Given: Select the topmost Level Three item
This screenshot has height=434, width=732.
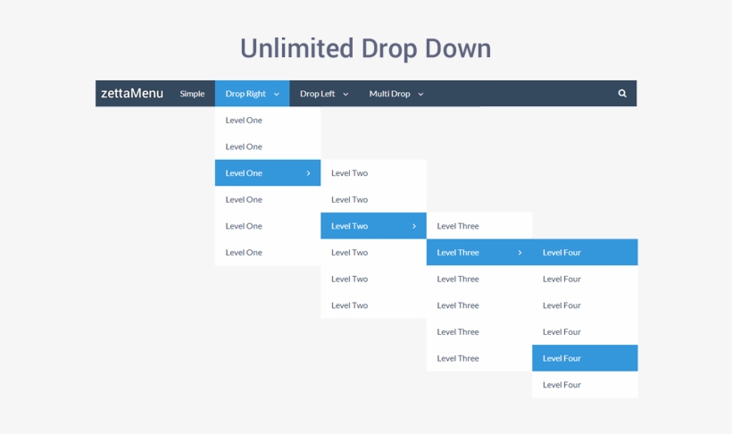Looking at the screenshot, I should click(x=458, y=226).
